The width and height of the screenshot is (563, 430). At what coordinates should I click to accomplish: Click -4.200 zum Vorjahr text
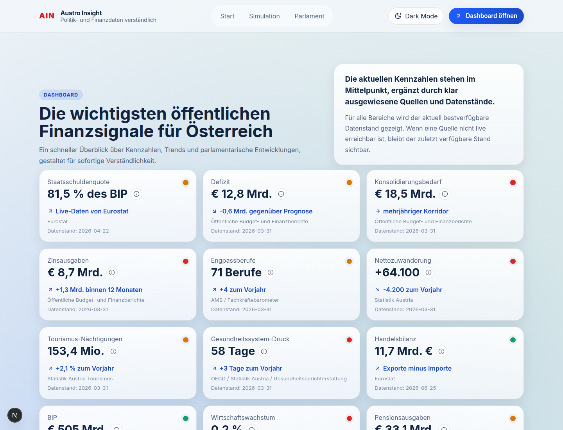[413, 290]
